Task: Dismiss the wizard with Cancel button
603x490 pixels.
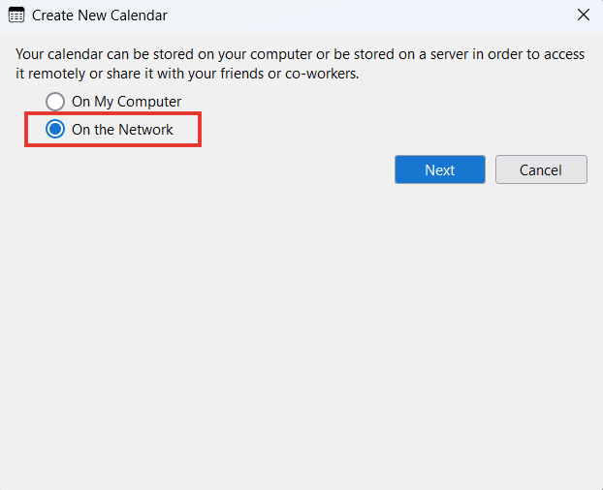Action: (541, 169)
